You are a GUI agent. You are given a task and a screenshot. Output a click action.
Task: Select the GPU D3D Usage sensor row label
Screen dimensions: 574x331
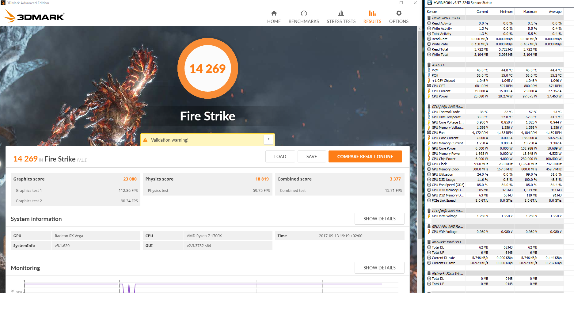(443, 180)
